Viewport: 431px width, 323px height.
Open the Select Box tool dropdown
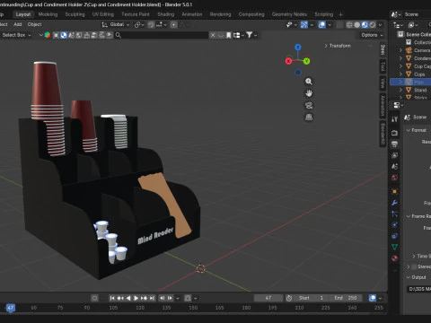click(x=16, y=35)
